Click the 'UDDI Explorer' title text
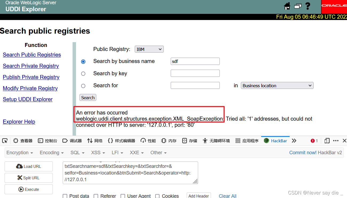347x198 pixels. 26,9
